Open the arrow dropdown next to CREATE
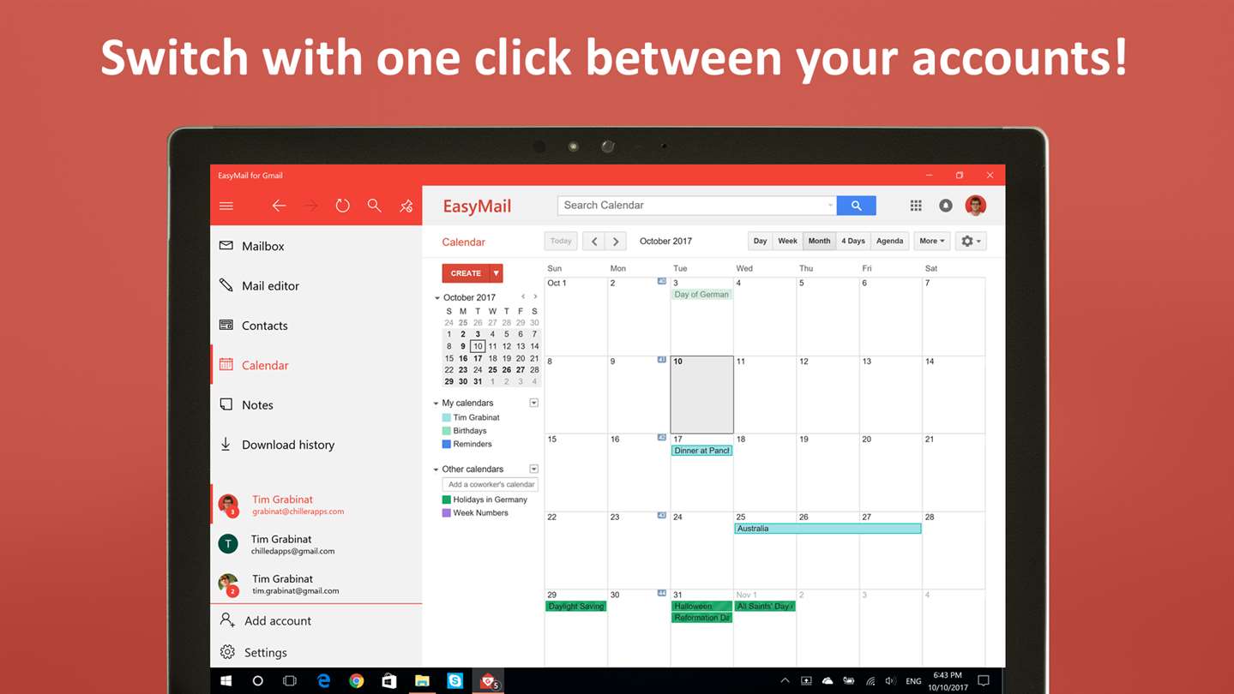This screenshot has width=1234, height=694. click(x=496, y=273)
